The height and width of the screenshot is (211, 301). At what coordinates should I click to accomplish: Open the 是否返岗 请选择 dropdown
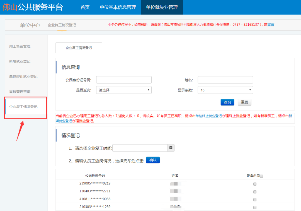tap(124, 90)
